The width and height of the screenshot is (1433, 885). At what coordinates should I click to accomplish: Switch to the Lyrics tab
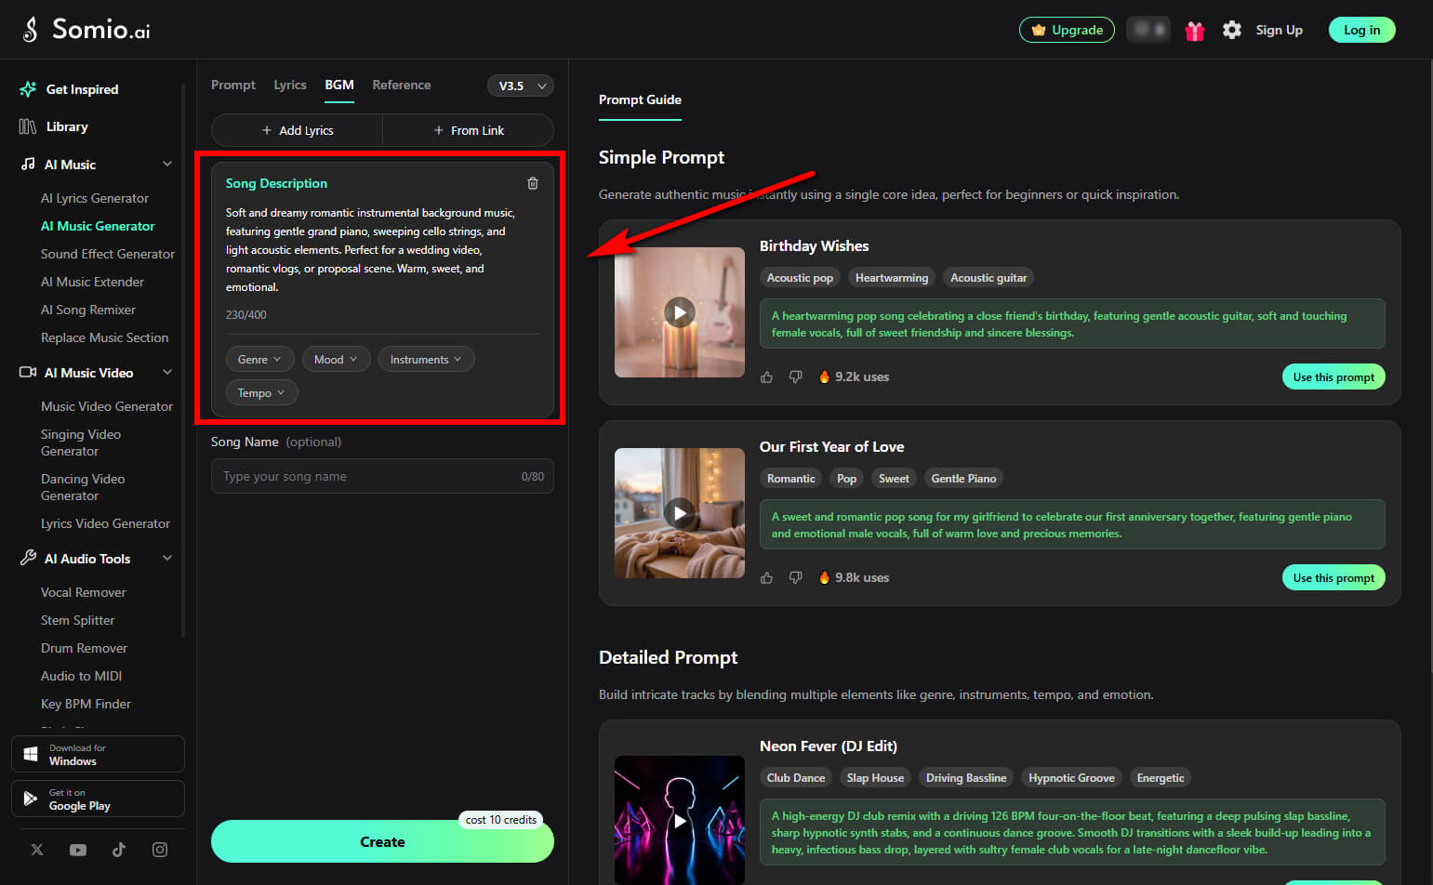tap(290, 85)
